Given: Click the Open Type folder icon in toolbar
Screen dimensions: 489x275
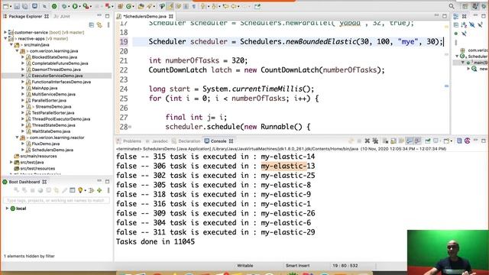Looking at the screenshot, I should pos(141,6).
